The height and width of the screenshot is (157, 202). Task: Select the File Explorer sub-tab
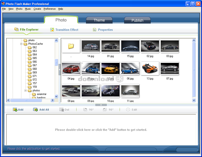coord(26,30)
